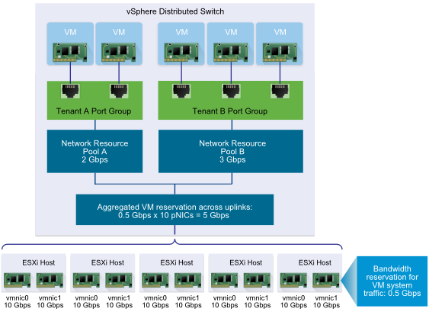Select the vmnic0 card of the fourth ESXi Host
This screenshot has height=315, width=429.
tap(224, 280)
